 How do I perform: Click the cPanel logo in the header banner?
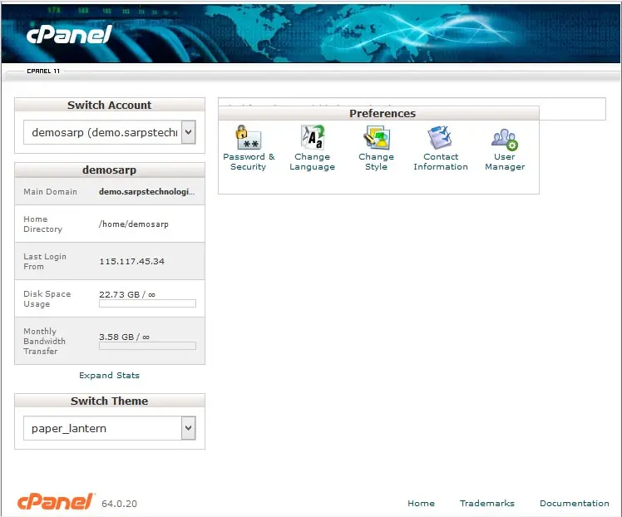[69, 35]
